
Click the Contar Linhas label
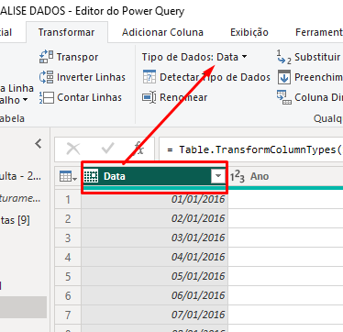pyautogui.click(x=89, y=97)
